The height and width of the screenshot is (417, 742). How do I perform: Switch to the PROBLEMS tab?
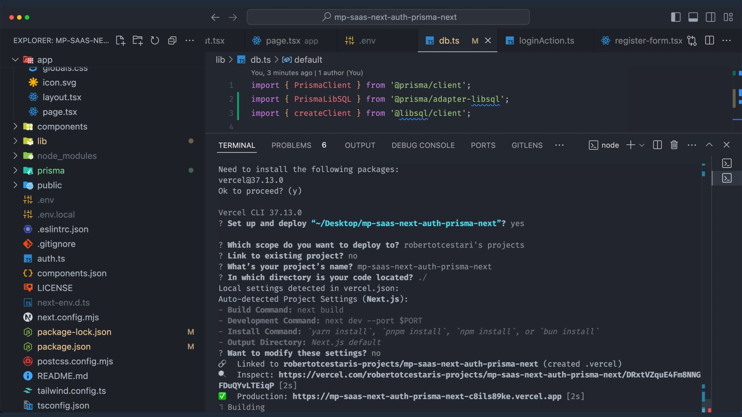[291, 145]
